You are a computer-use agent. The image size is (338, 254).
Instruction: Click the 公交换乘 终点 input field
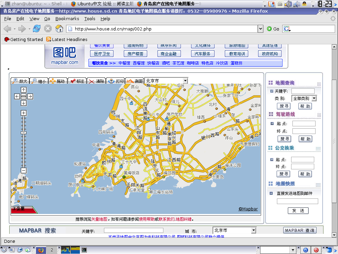303,167
